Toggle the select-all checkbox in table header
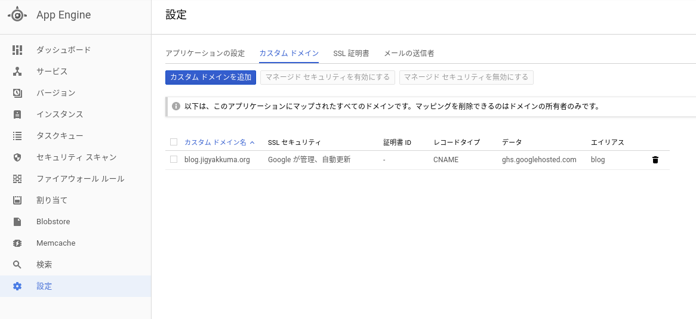 174,142
